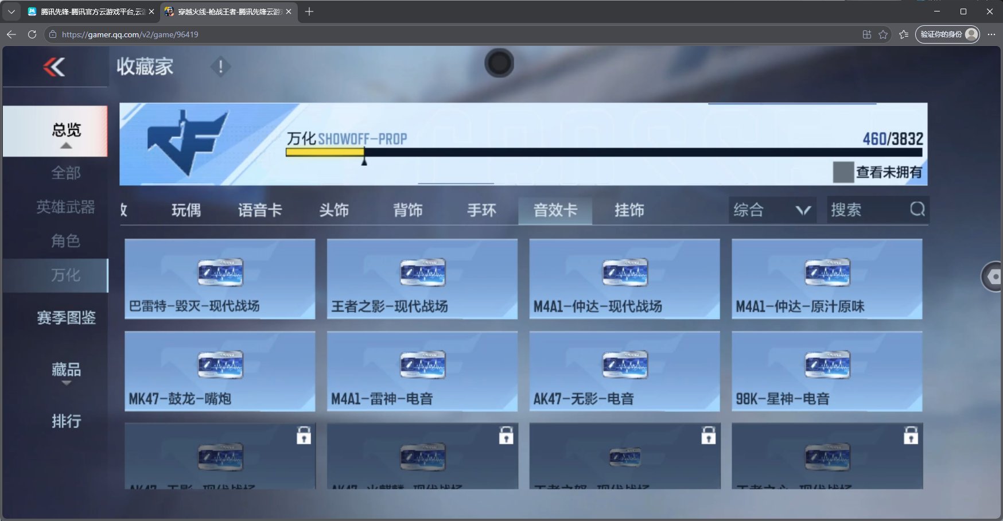Click the browser back arrow
This screenshot has height=521, width=1003.
(x=11, y=34)
